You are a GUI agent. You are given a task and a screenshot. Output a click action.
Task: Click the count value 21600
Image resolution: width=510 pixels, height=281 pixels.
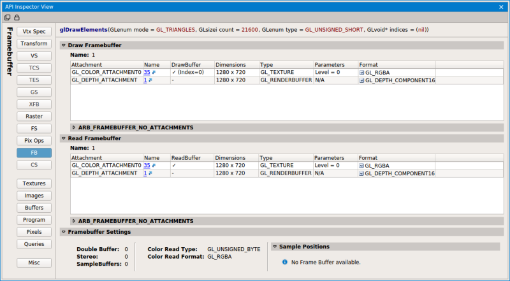pyautogui.click(x=250, y=30)
